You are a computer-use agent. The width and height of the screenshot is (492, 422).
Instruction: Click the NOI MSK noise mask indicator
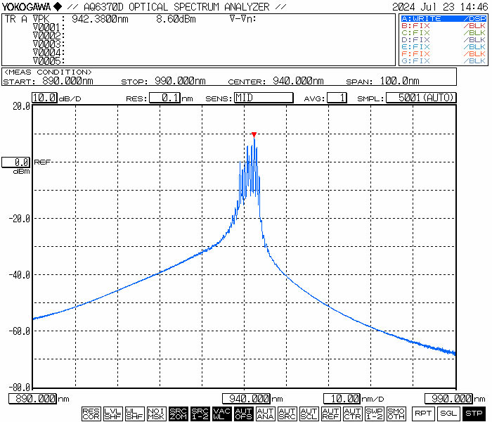point(157,414)
